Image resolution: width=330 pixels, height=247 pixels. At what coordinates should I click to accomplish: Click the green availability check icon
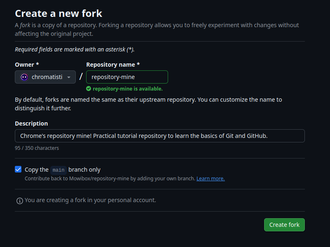88,89
